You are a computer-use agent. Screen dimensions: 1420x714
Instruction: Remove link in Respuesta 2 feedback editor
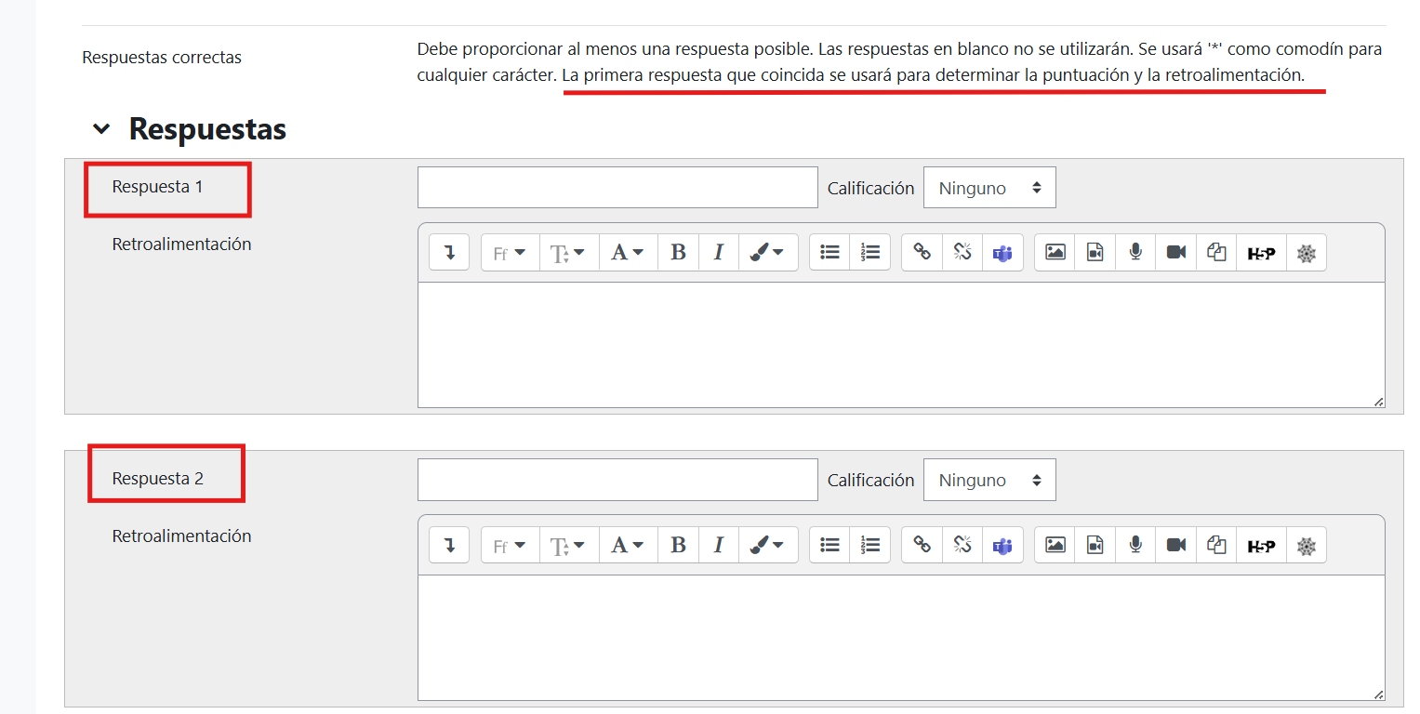point(962,545)
